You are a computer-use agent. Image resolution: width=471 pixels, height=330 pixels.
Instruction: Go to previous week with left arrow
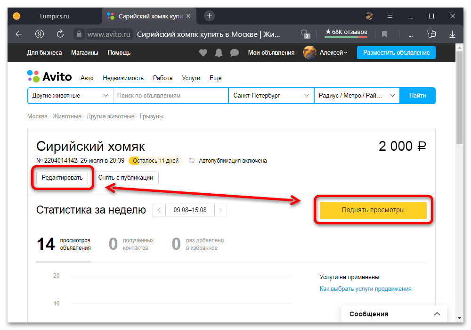coord(159,210)
